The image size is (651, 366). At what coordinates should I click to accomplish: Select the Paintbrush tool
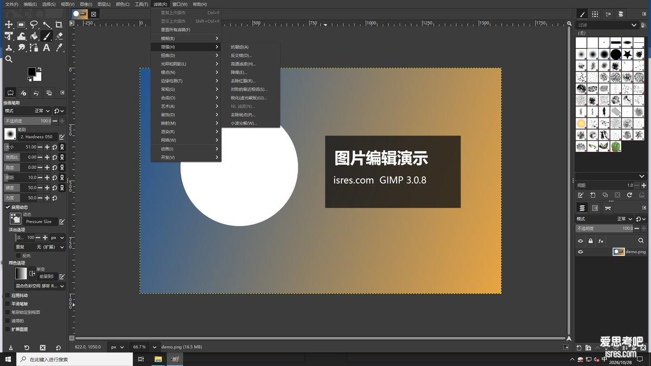(47, 36)
